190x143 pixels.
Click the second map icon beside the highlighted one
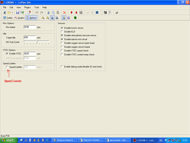tap(57, 18)
